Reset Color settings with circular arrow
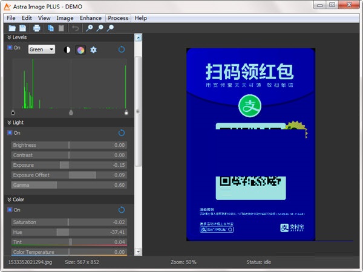This screenshot has height=272, width=363. pos(122,210)
